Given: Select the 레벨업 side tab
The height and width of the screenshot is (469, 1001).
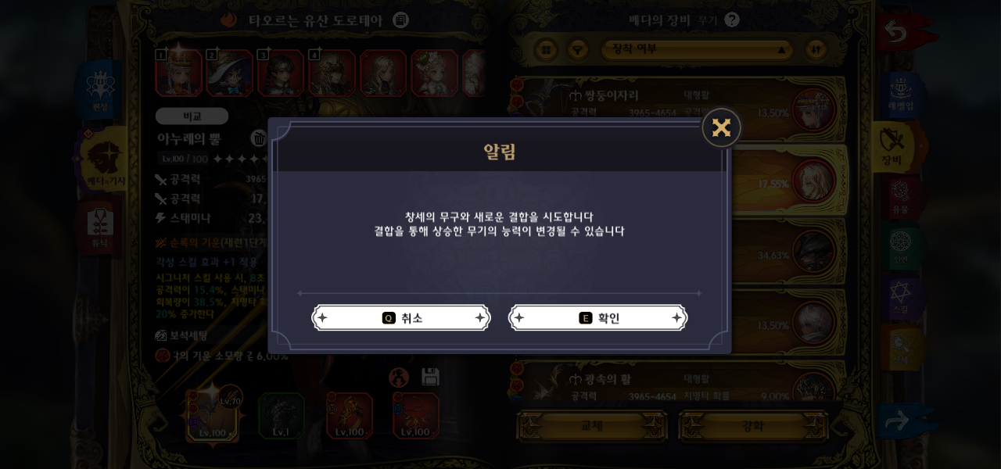Looking at the screenshot, I should [901, 94].
